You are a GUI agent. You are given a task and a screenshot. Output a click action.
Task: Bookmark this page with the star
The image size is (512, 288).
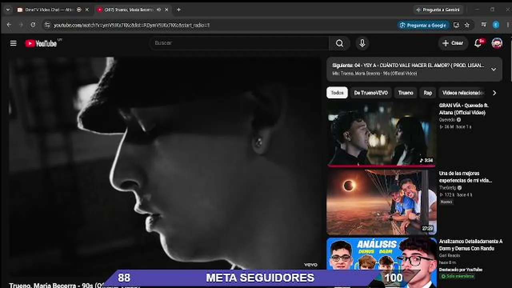[x=467, y=25]
